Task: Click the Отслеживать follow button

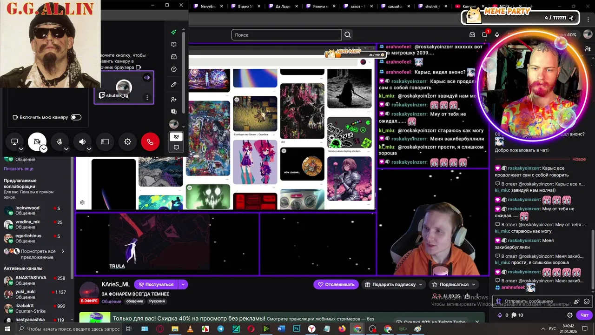Action: (x=337, y=284)
